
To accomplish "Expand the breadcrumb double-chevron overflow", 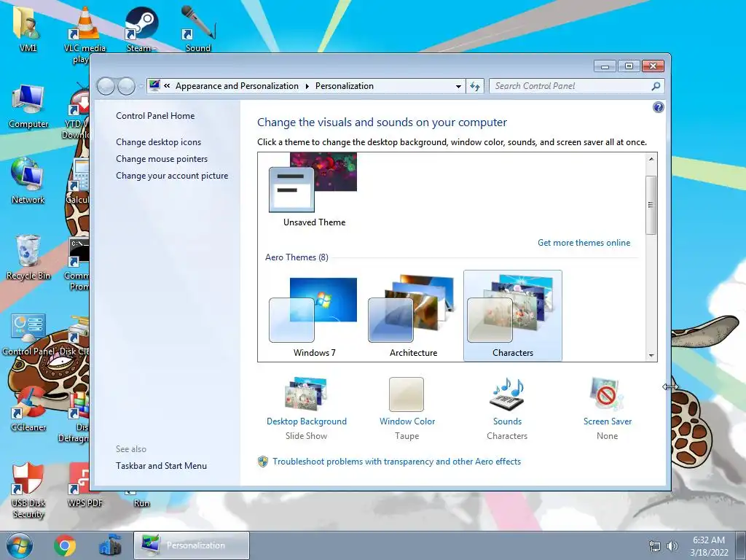I will pos(167,86).
